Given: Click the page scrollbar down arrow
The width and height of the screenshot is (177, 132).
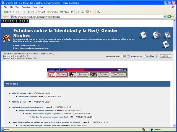Looking at the screenshot, I should coord(175,125).
